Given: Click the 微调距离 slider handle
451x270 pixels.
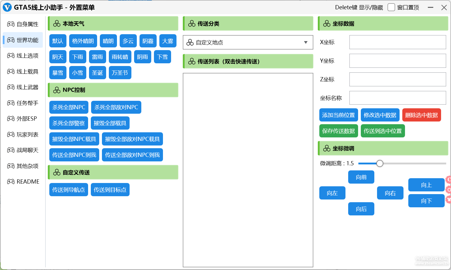Looking at the screenshot, I should pyautogui.click(x=380, y=163).
